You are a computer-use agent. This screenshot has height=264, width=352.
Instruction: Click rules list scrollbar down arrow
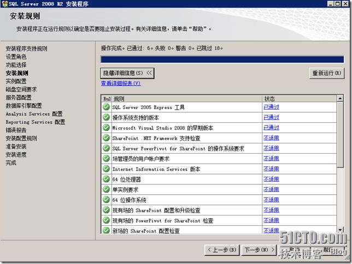pyautogui.click(x=340, y=230)
